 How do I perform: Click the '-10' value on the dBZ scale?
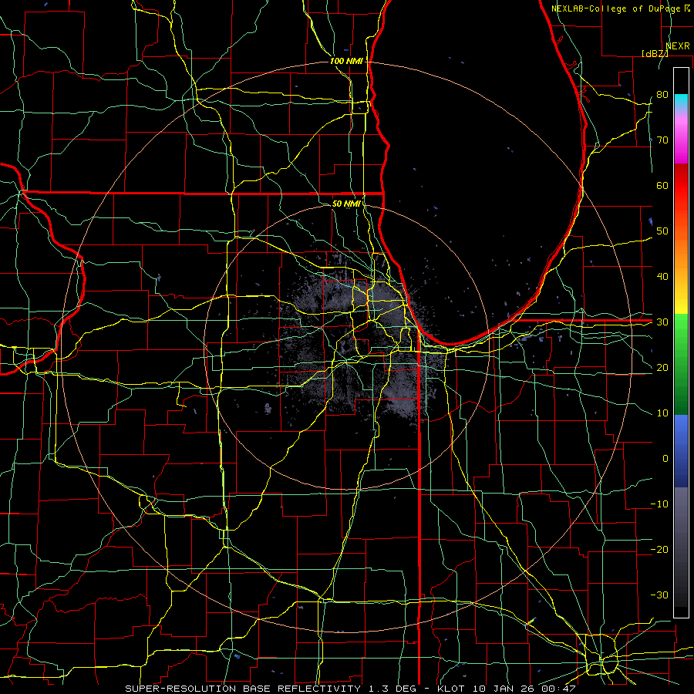(659, 504)
